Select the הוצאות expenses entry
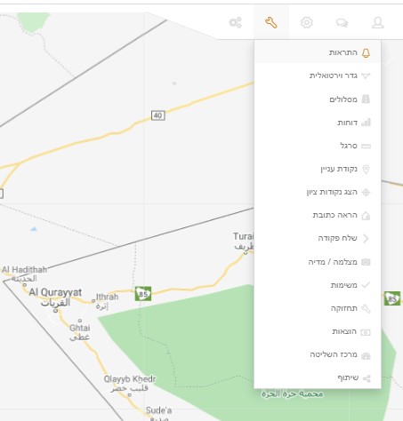 coord(318,331)
